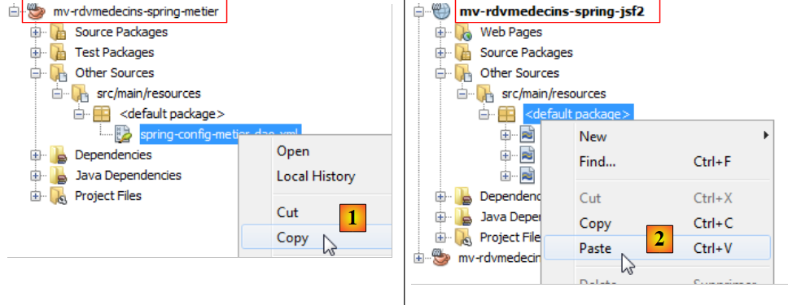Click the Test Packages folder icon

(58, 52)
